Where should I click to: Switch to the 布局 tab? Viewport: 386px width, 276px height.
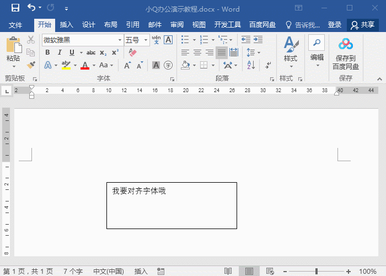pos(110,25)
